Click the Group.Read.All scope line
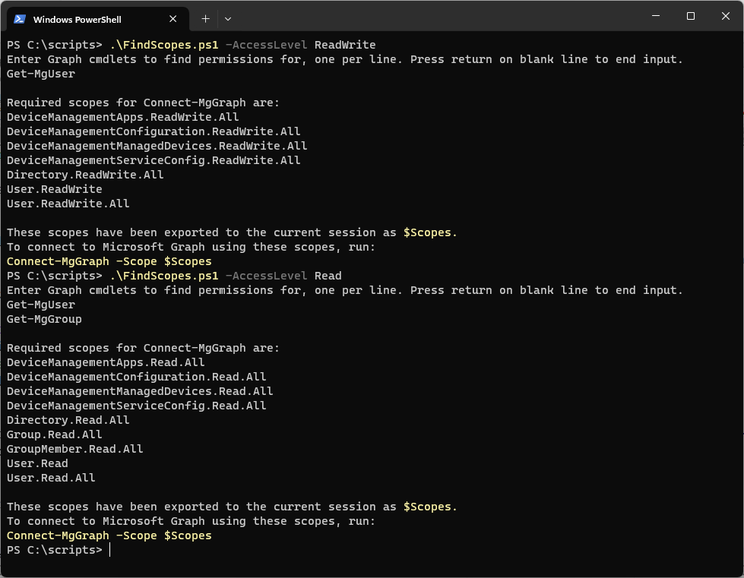The height and width of the screenshot is (578, 744). pos(54,434)
